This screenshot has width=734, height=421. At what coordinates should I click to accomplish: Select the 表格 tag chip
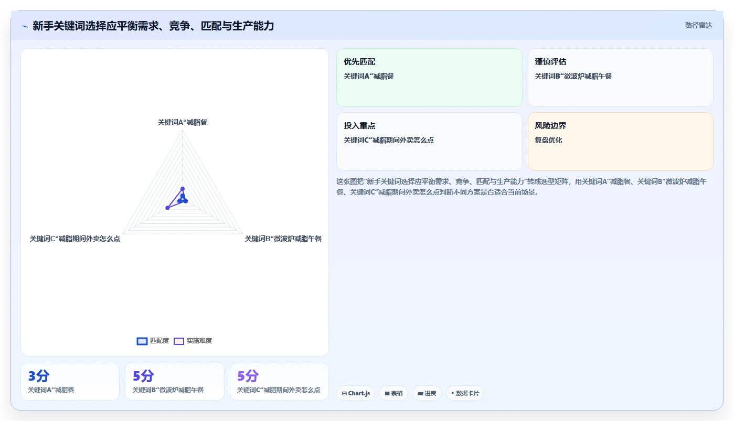pyautogui.click(x=393, y=393)
